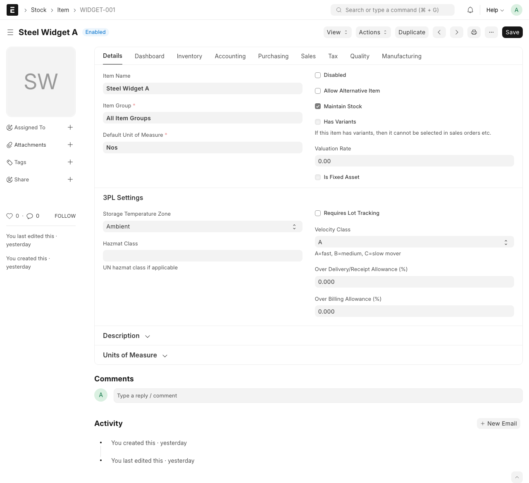Viewport: 529px width, 483px height.
Task: Click the print icon
Action: (x=474, y=32)
